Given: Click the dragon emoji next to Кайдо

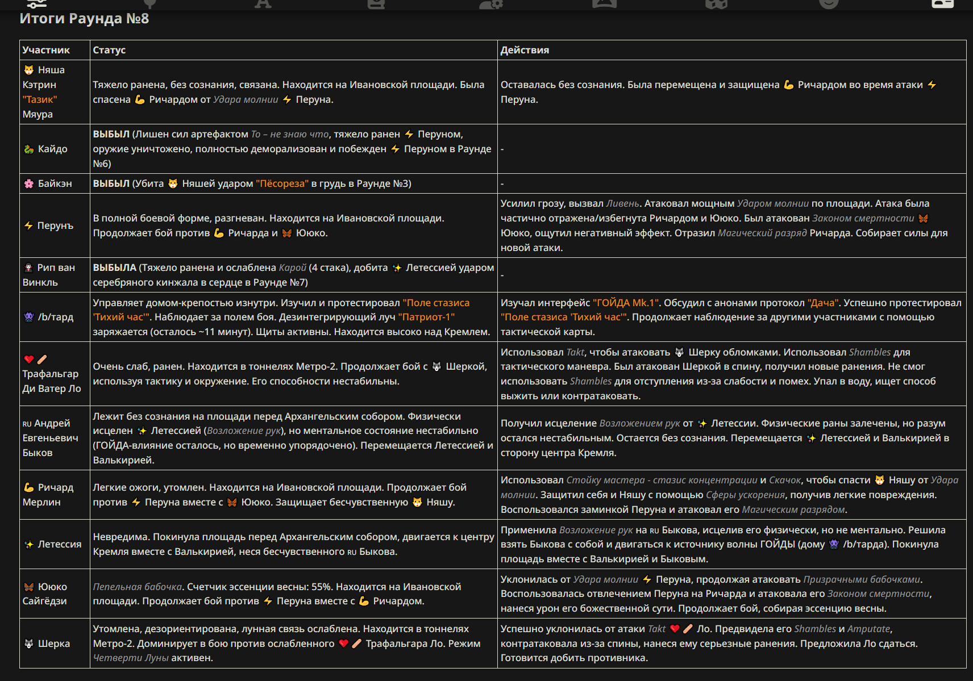Looking at the screenshot, I should (x=28, y=149).
